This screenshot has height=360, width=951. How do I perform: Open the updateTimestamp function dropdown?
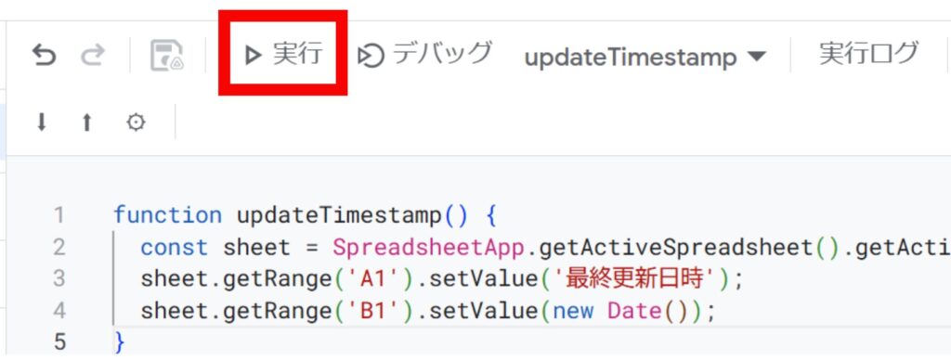coord(645,57)
